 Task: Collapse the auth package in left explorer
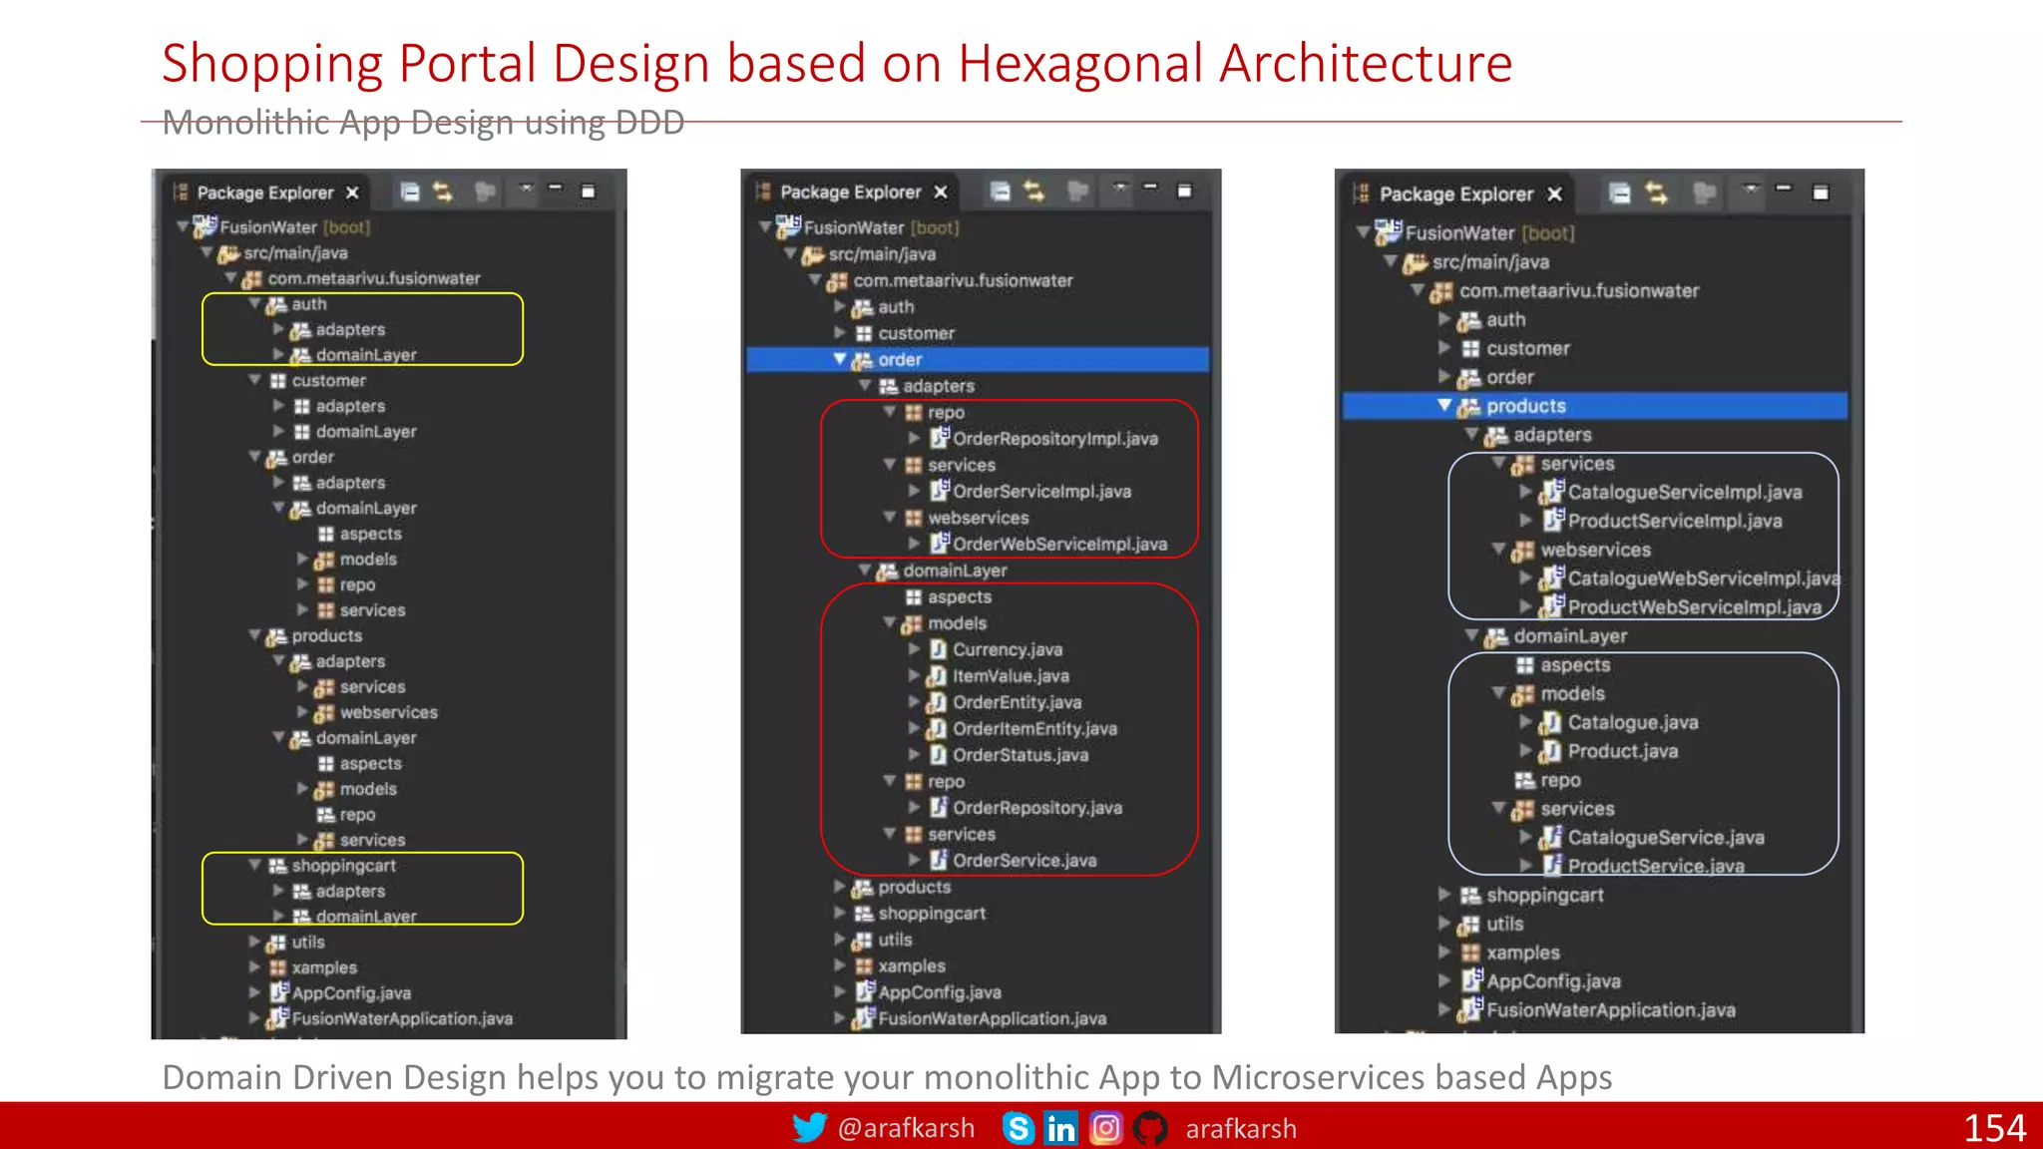click(255, 303)
